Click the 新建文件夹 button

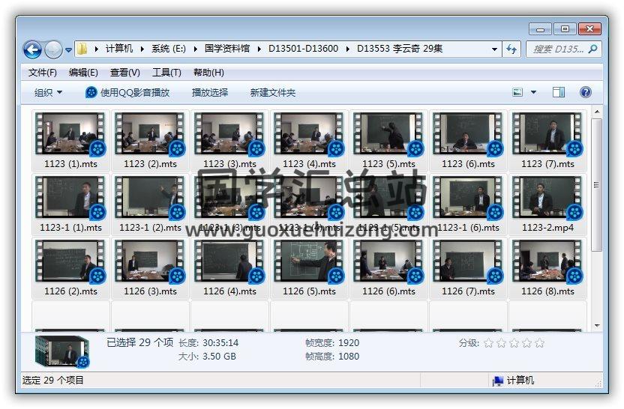coord(273,92)
